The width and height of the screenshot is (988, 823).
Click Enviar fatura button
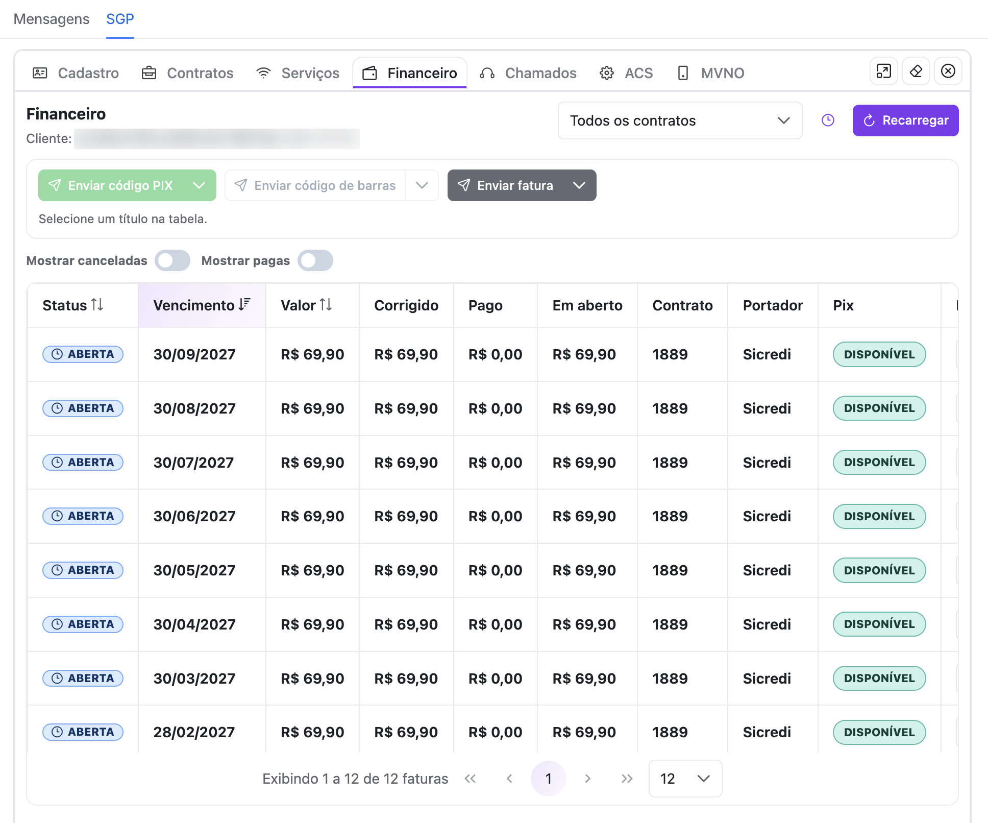[x=506, y=185]
